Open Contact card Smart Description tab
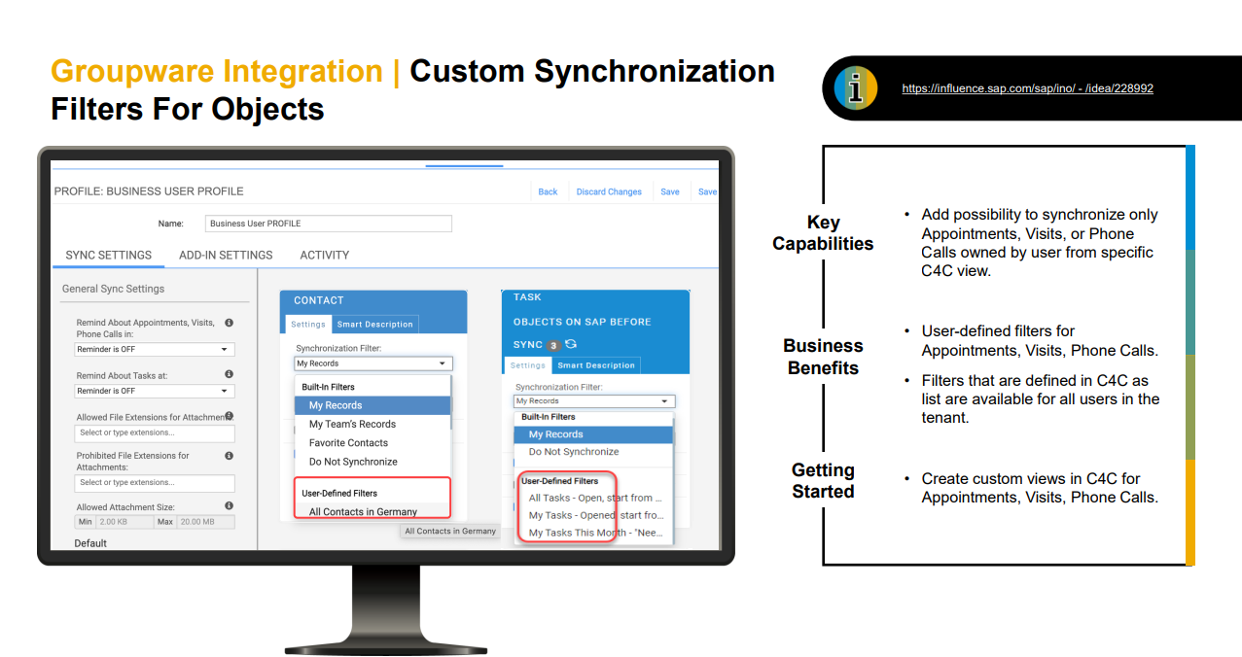1242x657 pixels. tap(375, 324)
